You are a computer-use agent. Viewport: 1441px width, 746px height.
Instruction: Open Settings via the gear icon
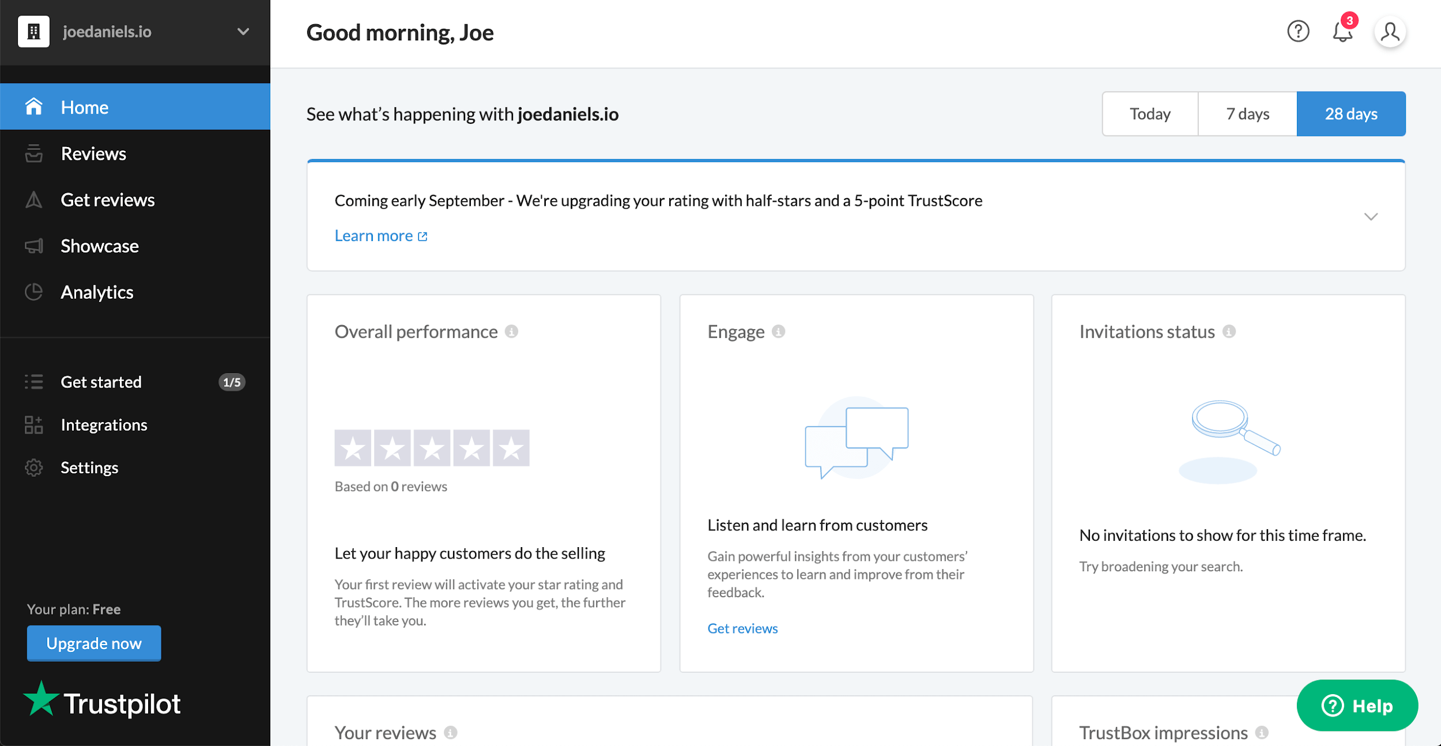(33, 468)
